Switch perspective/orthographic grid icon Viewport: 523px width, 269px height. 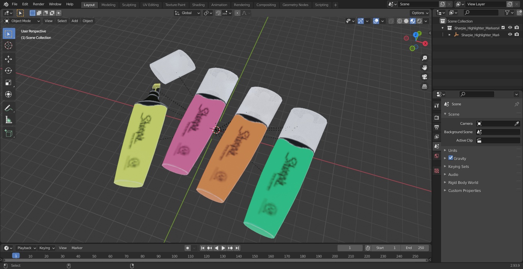(x=424, y=86)
